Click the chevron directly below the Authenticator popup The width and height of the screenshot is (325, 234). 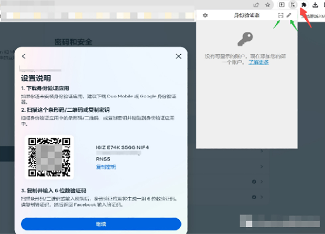pos(262,151)
